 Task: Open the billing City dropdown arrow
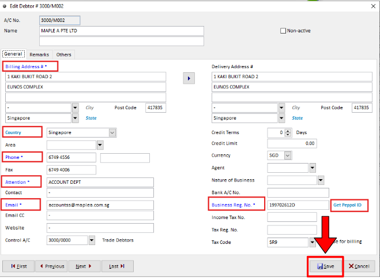point(76,108)
